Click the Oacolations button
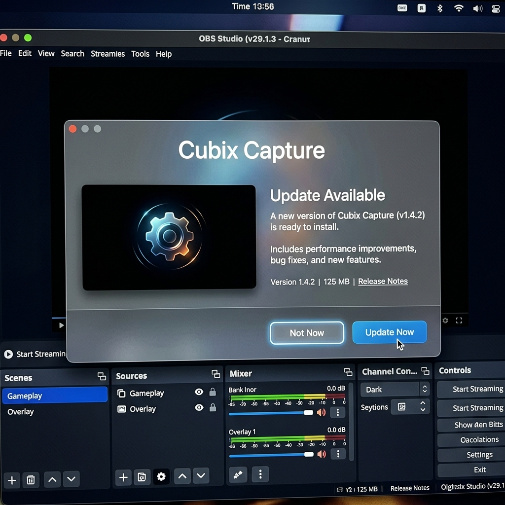Screen dimensions: 505x505 [471, 440]
